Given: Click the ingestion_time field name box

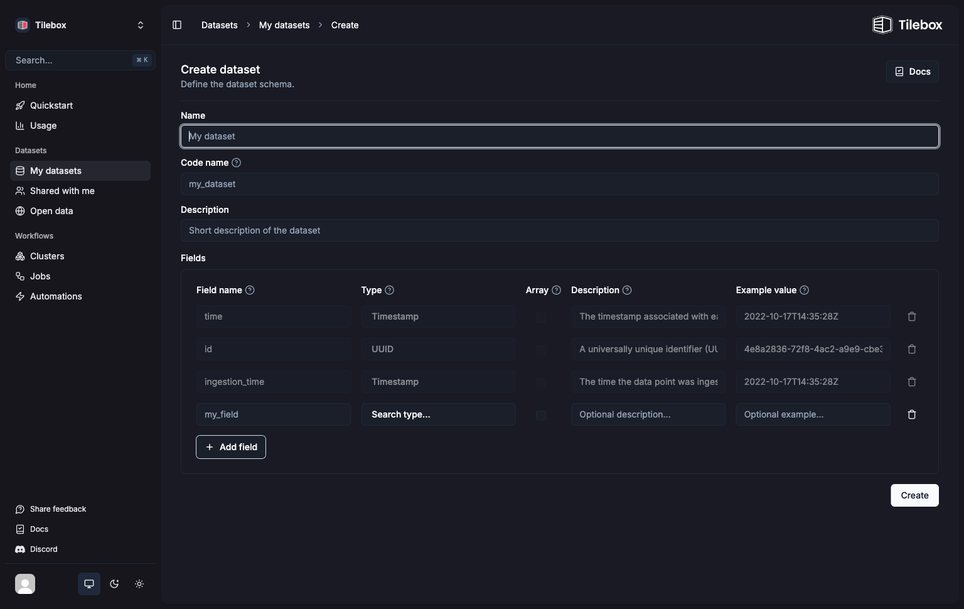Looking at the screenshot, I should (x=274, y=382).
